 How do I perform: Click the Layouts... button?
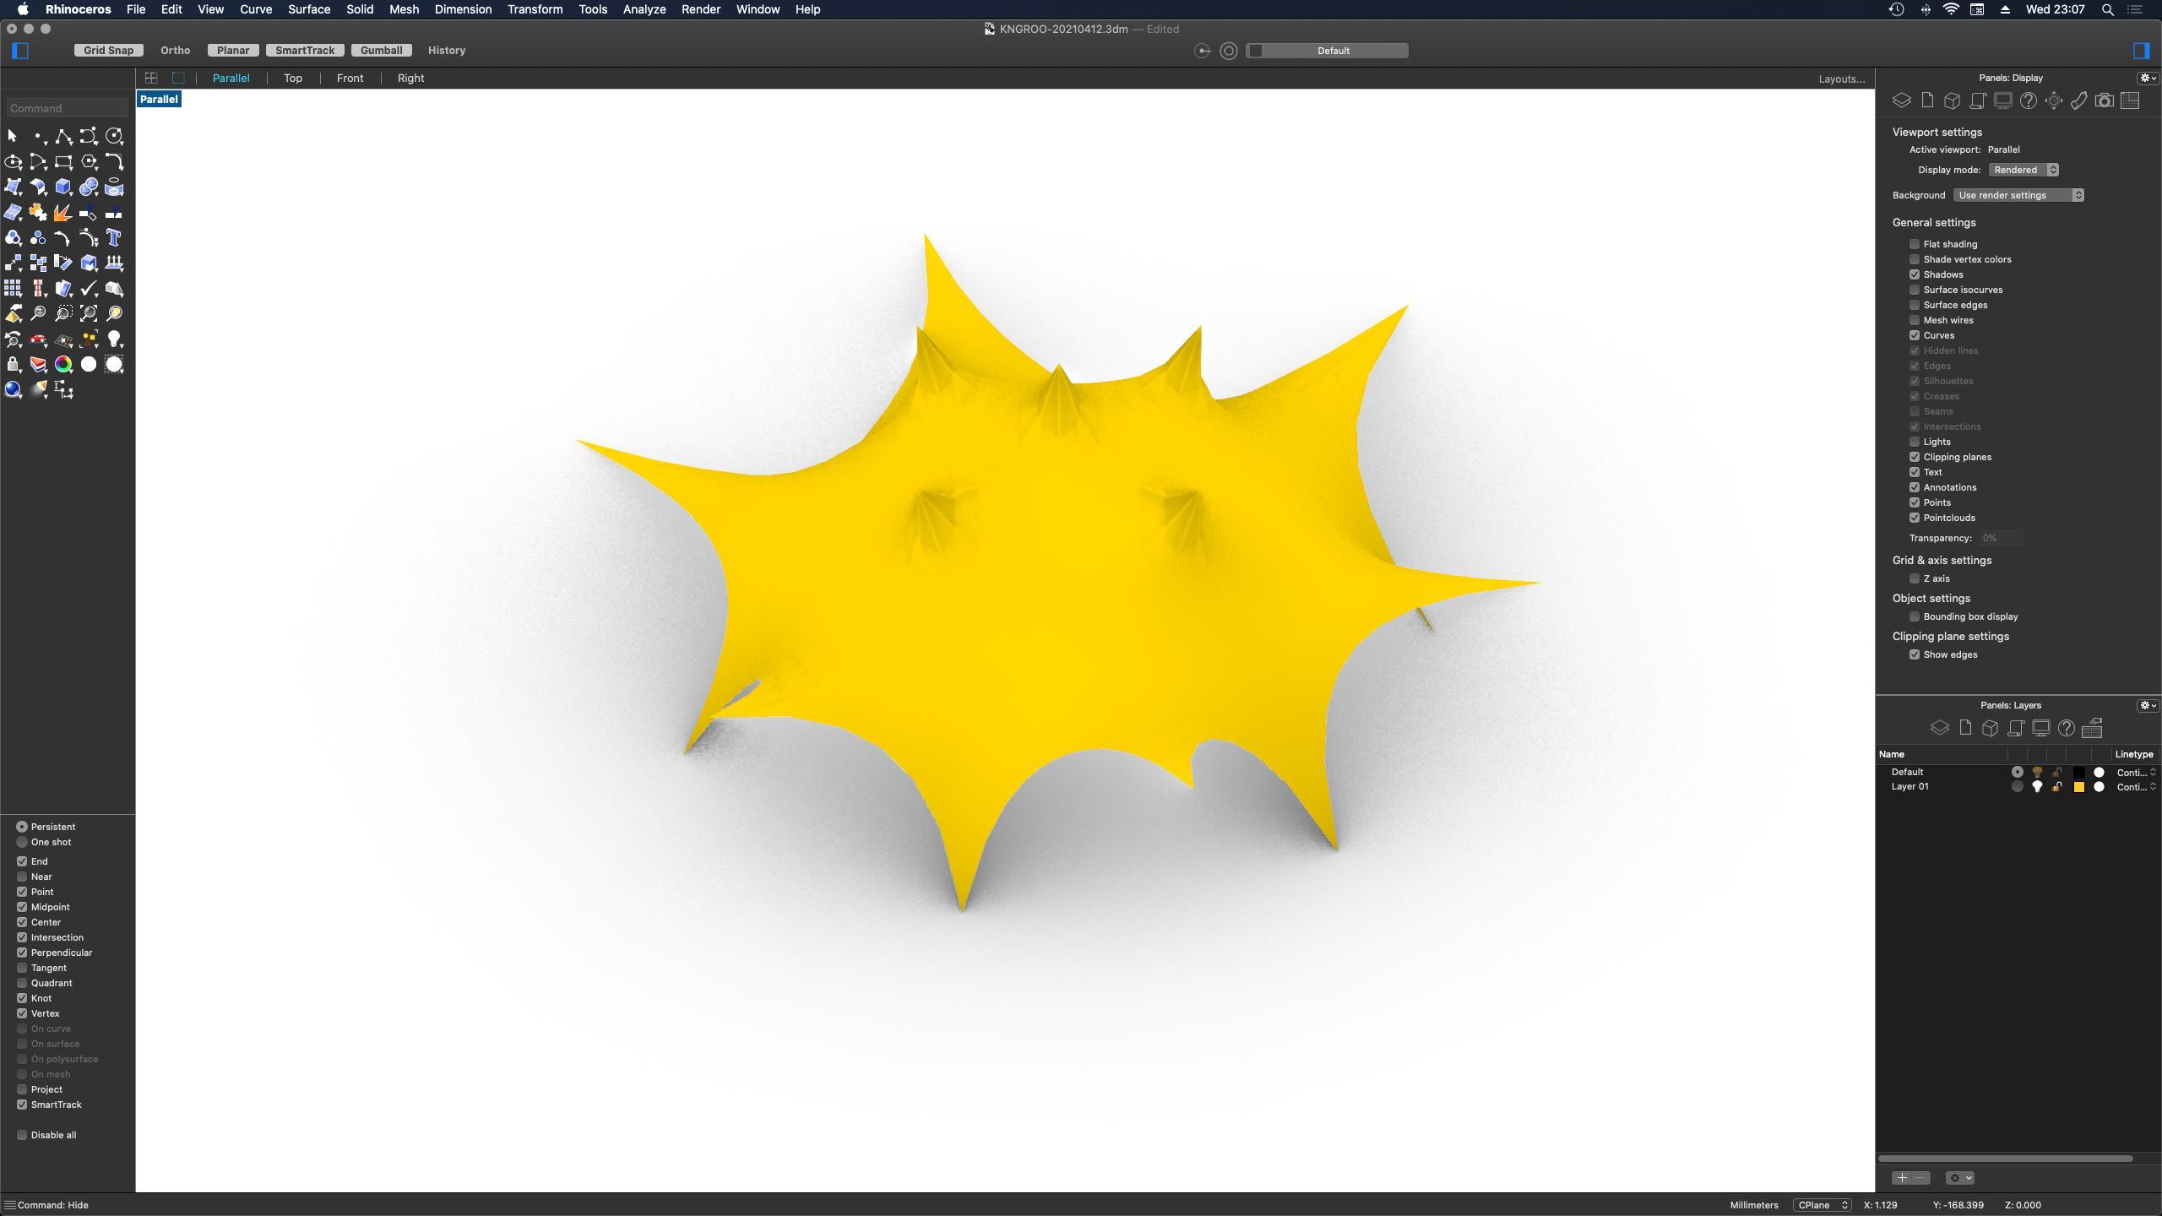coord(1841,79)
